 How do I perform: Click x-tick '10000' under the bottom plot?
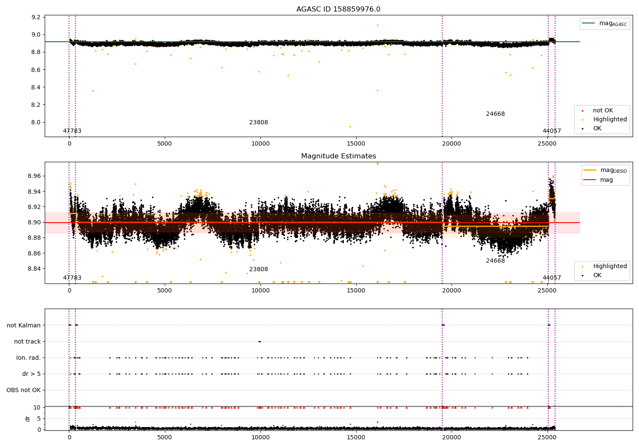(260, 437)
